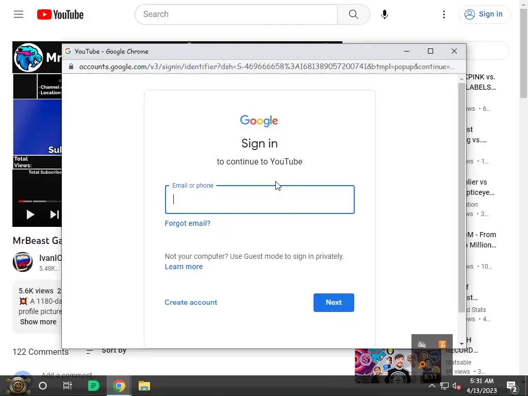Click the Email or phone field
The width and height of the screenshot is (528, 396).
(x=260, y=200)
